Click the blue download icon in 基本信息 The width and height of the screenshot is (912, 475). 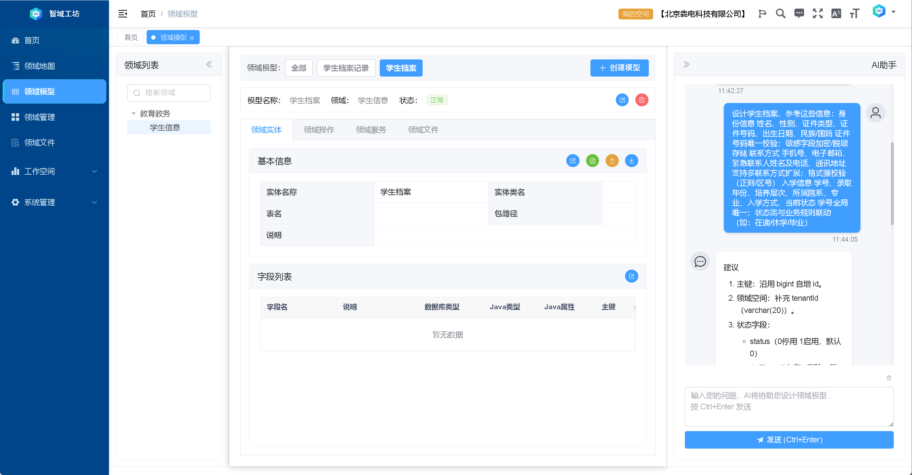pyautogui.click(x=631, y=161)
